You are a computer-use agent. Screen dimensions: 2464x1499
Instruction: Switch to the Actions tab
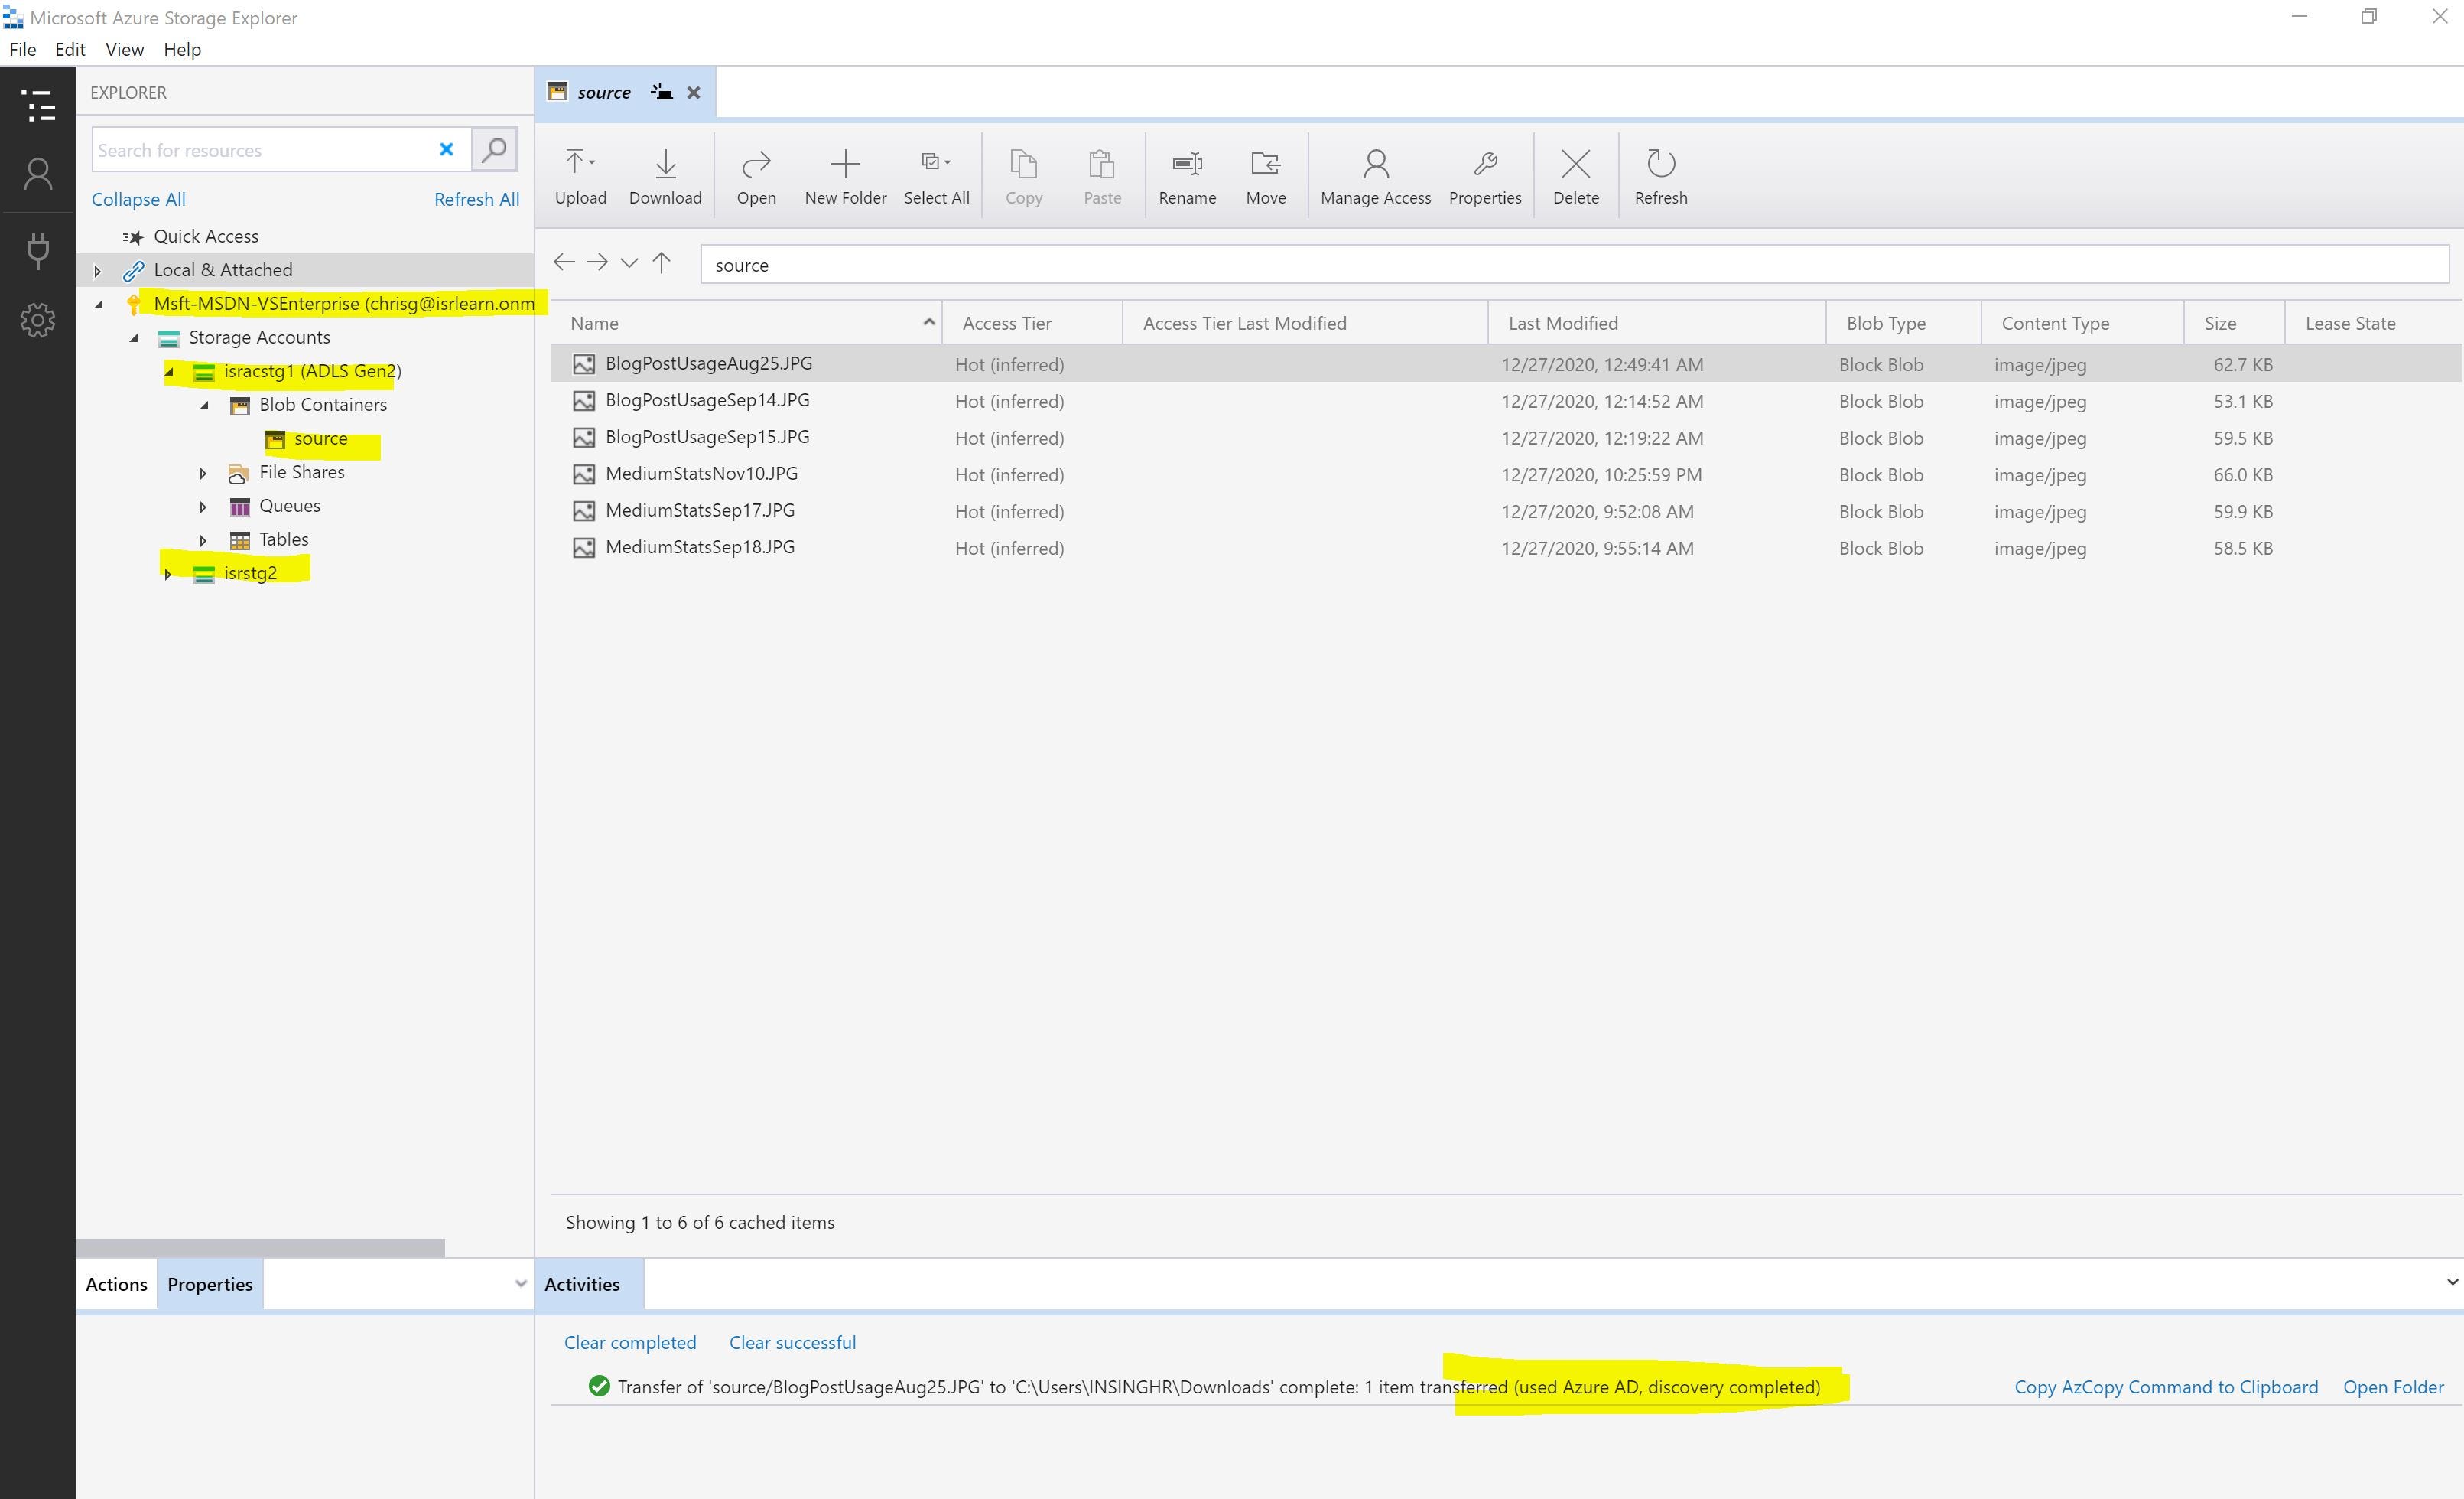coord(116,1284)
